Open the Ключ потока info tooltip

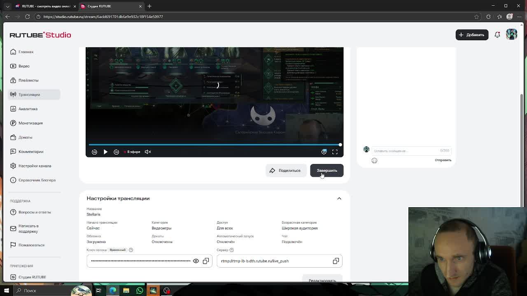(x=131, y=250)
